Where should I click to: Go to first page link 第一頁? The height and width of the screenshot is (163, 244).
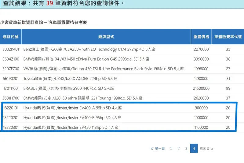click(158, 149)
